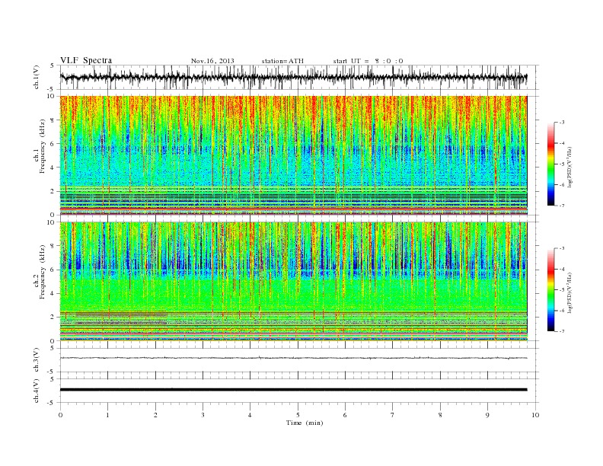603x466 pixels.
Task: Click inside the ch.1 spectrogram panel
Action: click(293, 155)
